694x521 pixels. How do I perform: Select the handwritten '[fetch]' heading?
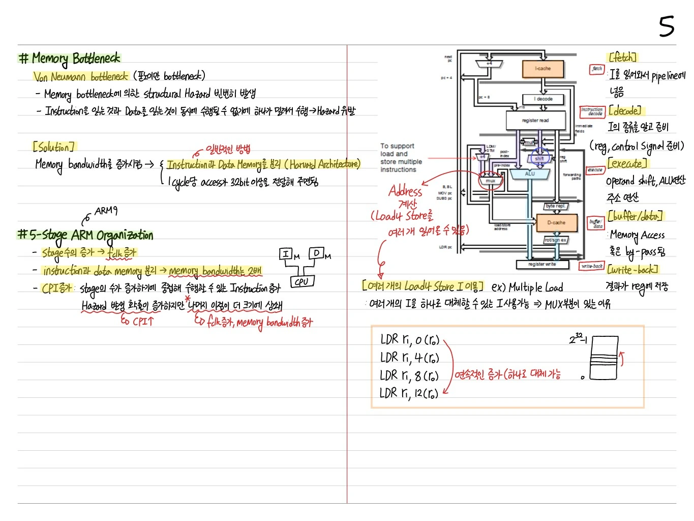tap(622, 57)
